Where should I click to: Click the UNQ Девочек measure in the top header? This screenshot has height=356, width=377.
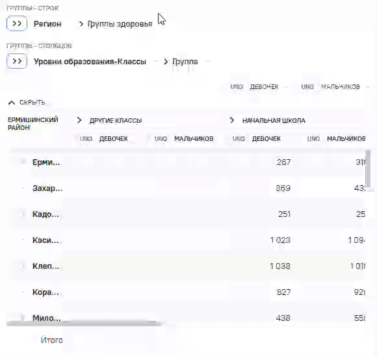point(254,87)
